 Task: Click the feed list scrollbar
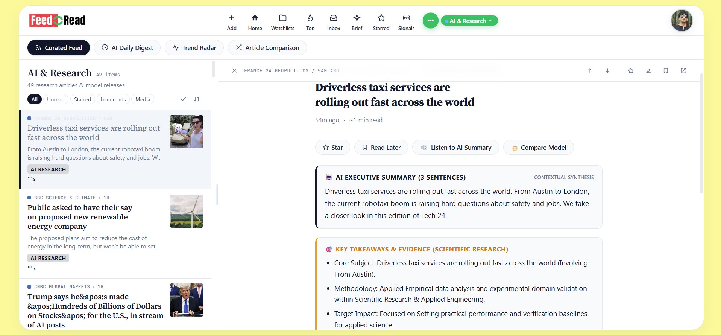(x=213, y=69)
